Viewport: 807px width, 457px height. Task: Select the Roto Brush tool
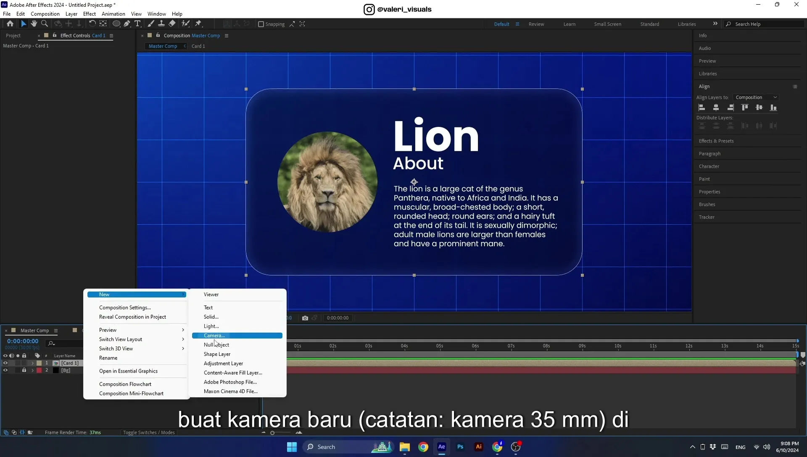click(x=185, y=24)
